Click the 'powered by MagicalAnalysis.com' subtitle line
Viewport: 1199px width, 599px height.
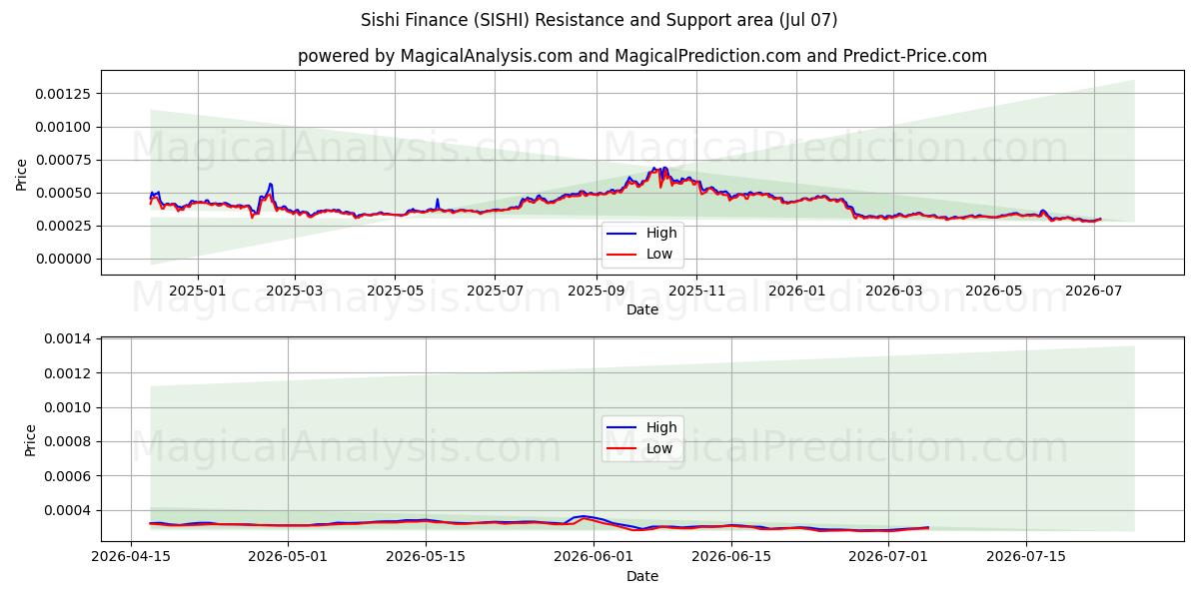pos(642,56)
